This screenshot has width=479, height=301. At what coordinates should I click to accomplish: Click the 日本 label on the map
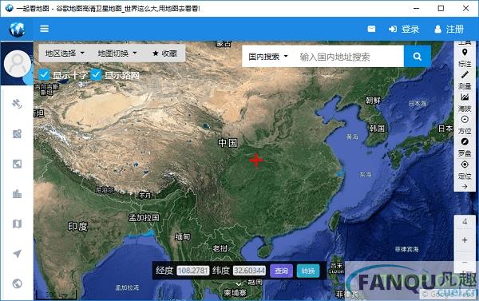coord(445,129)
